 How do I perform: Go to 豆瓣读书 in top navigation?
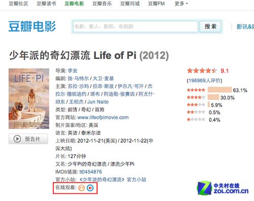tap(46, 4)
